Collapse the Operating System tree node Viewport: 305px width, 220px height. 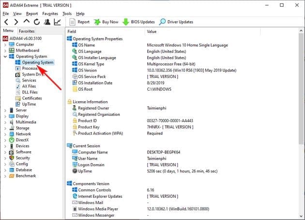(x=5, y=56)
